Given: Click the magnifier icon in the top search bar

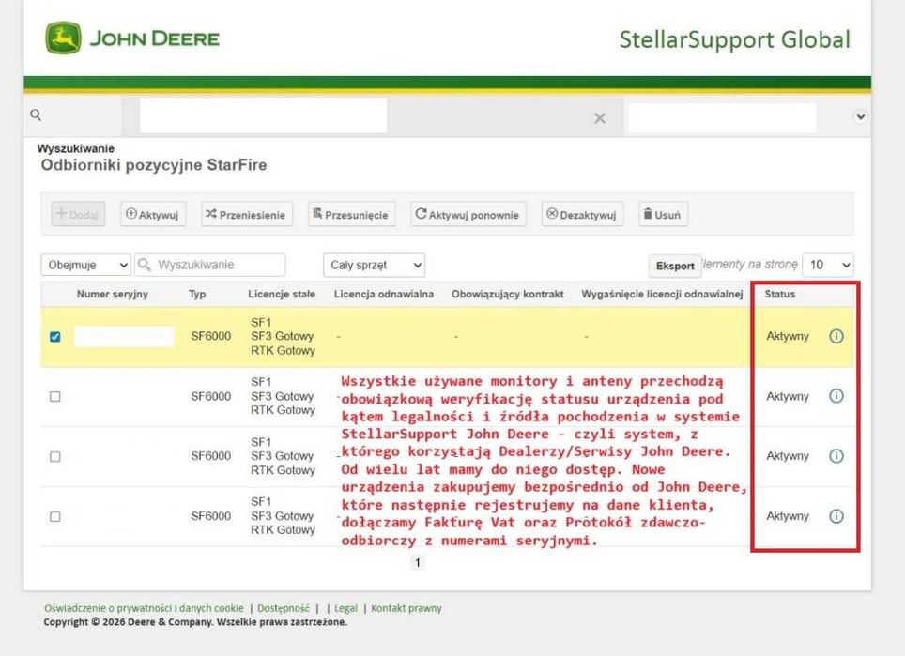Looking at the screenshot, I should click(36, 114).
